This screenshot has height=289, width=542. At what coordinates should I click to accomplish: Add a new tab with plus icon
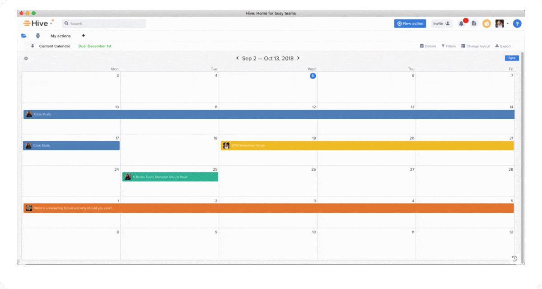coord(83,36)
